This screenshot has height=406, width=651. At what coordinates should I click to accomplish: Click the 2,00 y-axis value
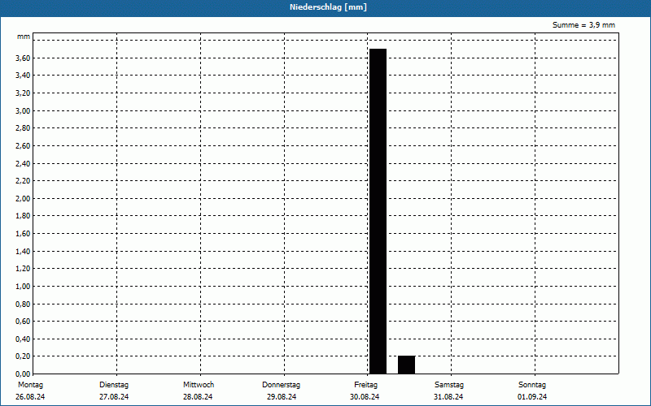click(23, 199)
